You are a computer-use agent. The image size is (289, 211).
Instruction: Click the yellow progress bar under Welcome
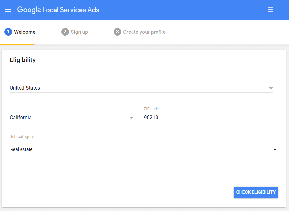(x=17, y=44)
